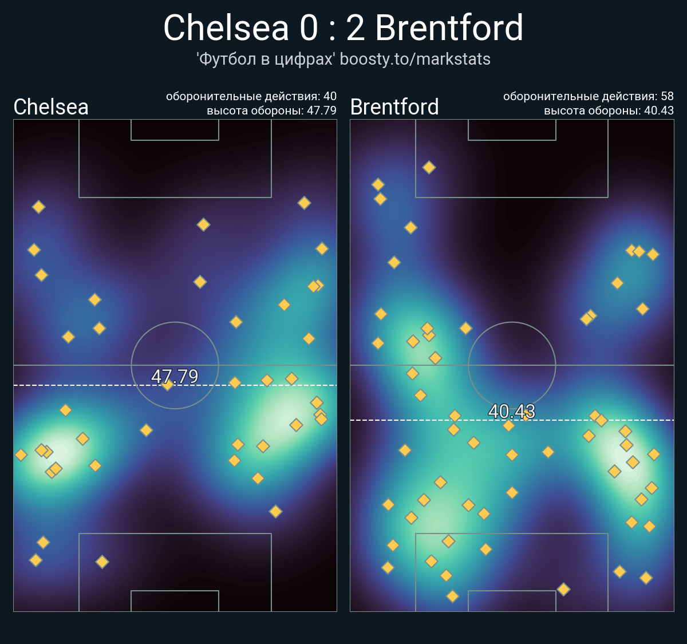The image size is (687, 644).
Task: Select the Brentford team heading
Action: (394, 106)
